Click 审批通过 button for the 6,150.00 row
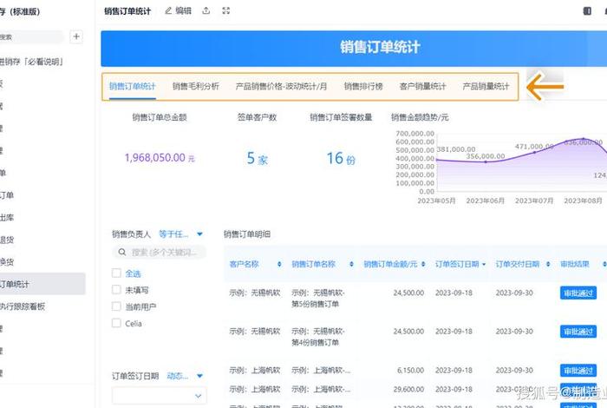This screenshot has width=607, height=408. [578, 371]
